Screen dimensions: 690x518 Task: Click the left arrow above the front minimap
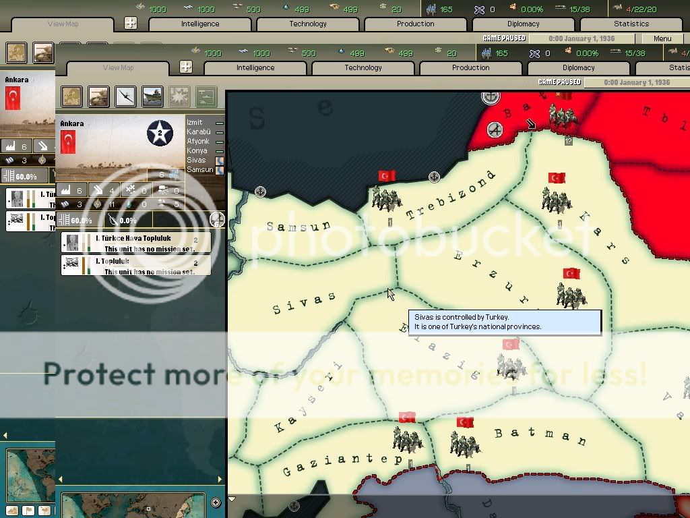pyautogui.click(x=60, y=480)
